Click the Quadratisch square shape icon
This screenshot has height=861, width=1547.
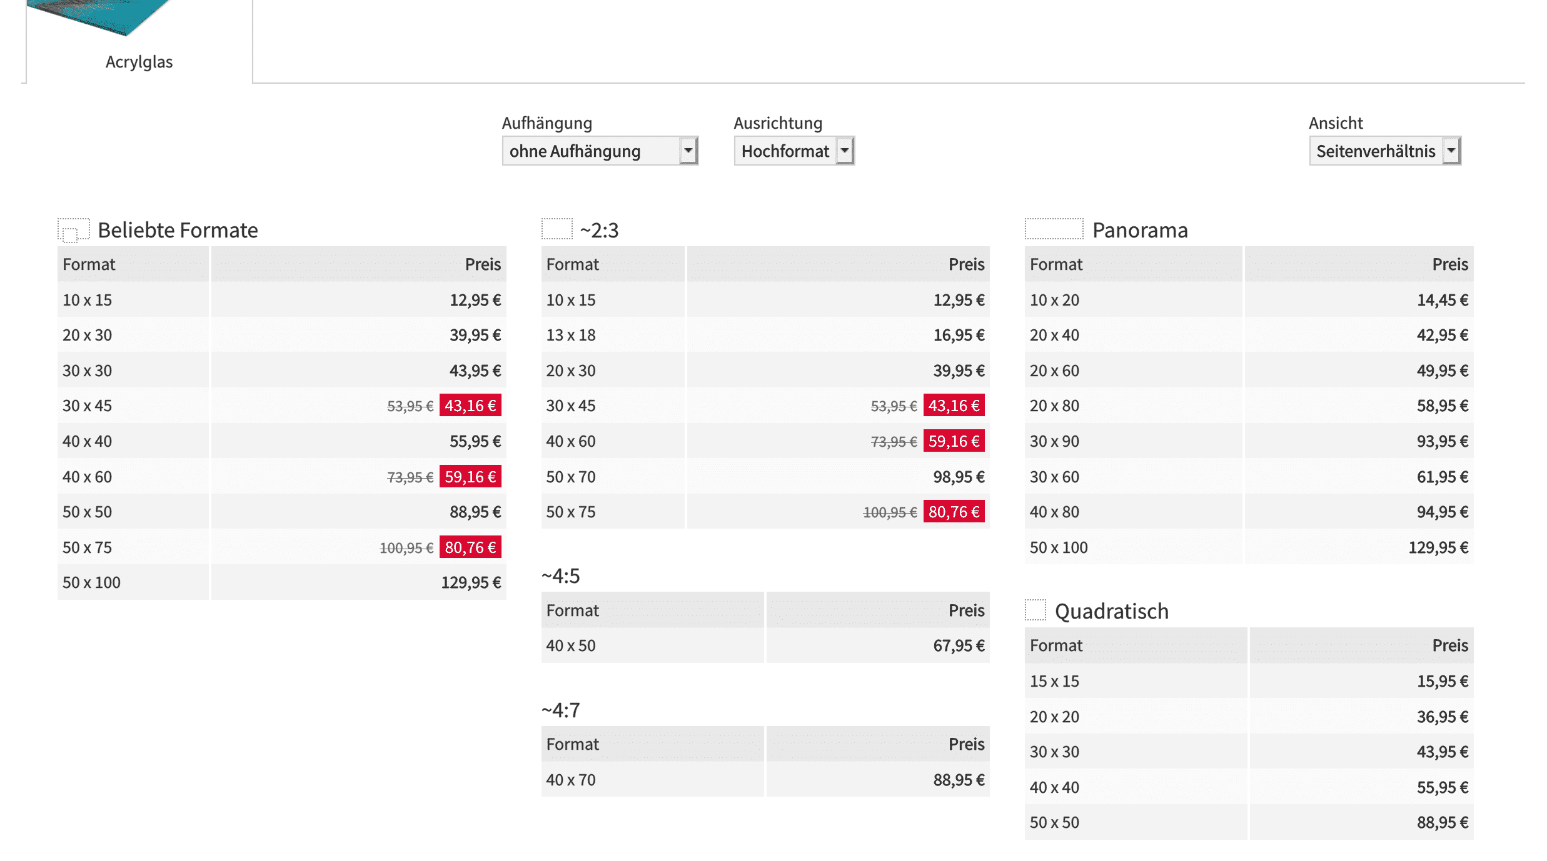1036,610
